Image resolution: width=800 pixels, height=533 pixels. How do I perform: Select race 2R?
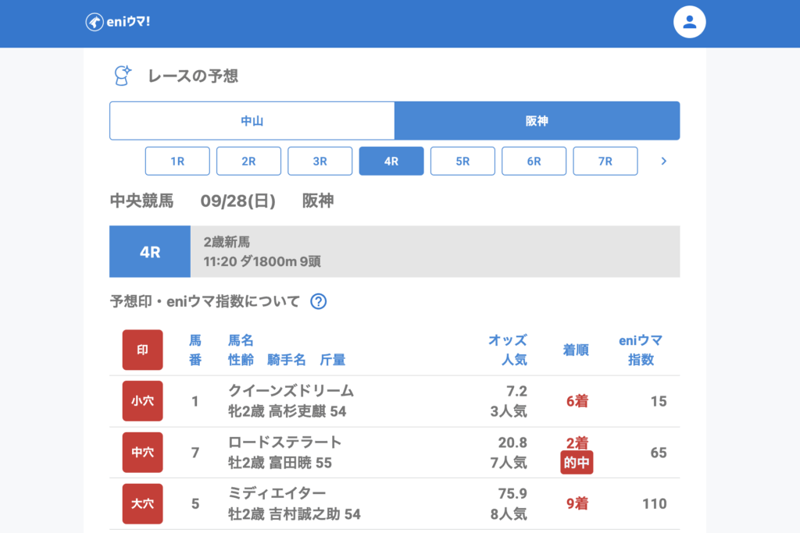[248, 162]
